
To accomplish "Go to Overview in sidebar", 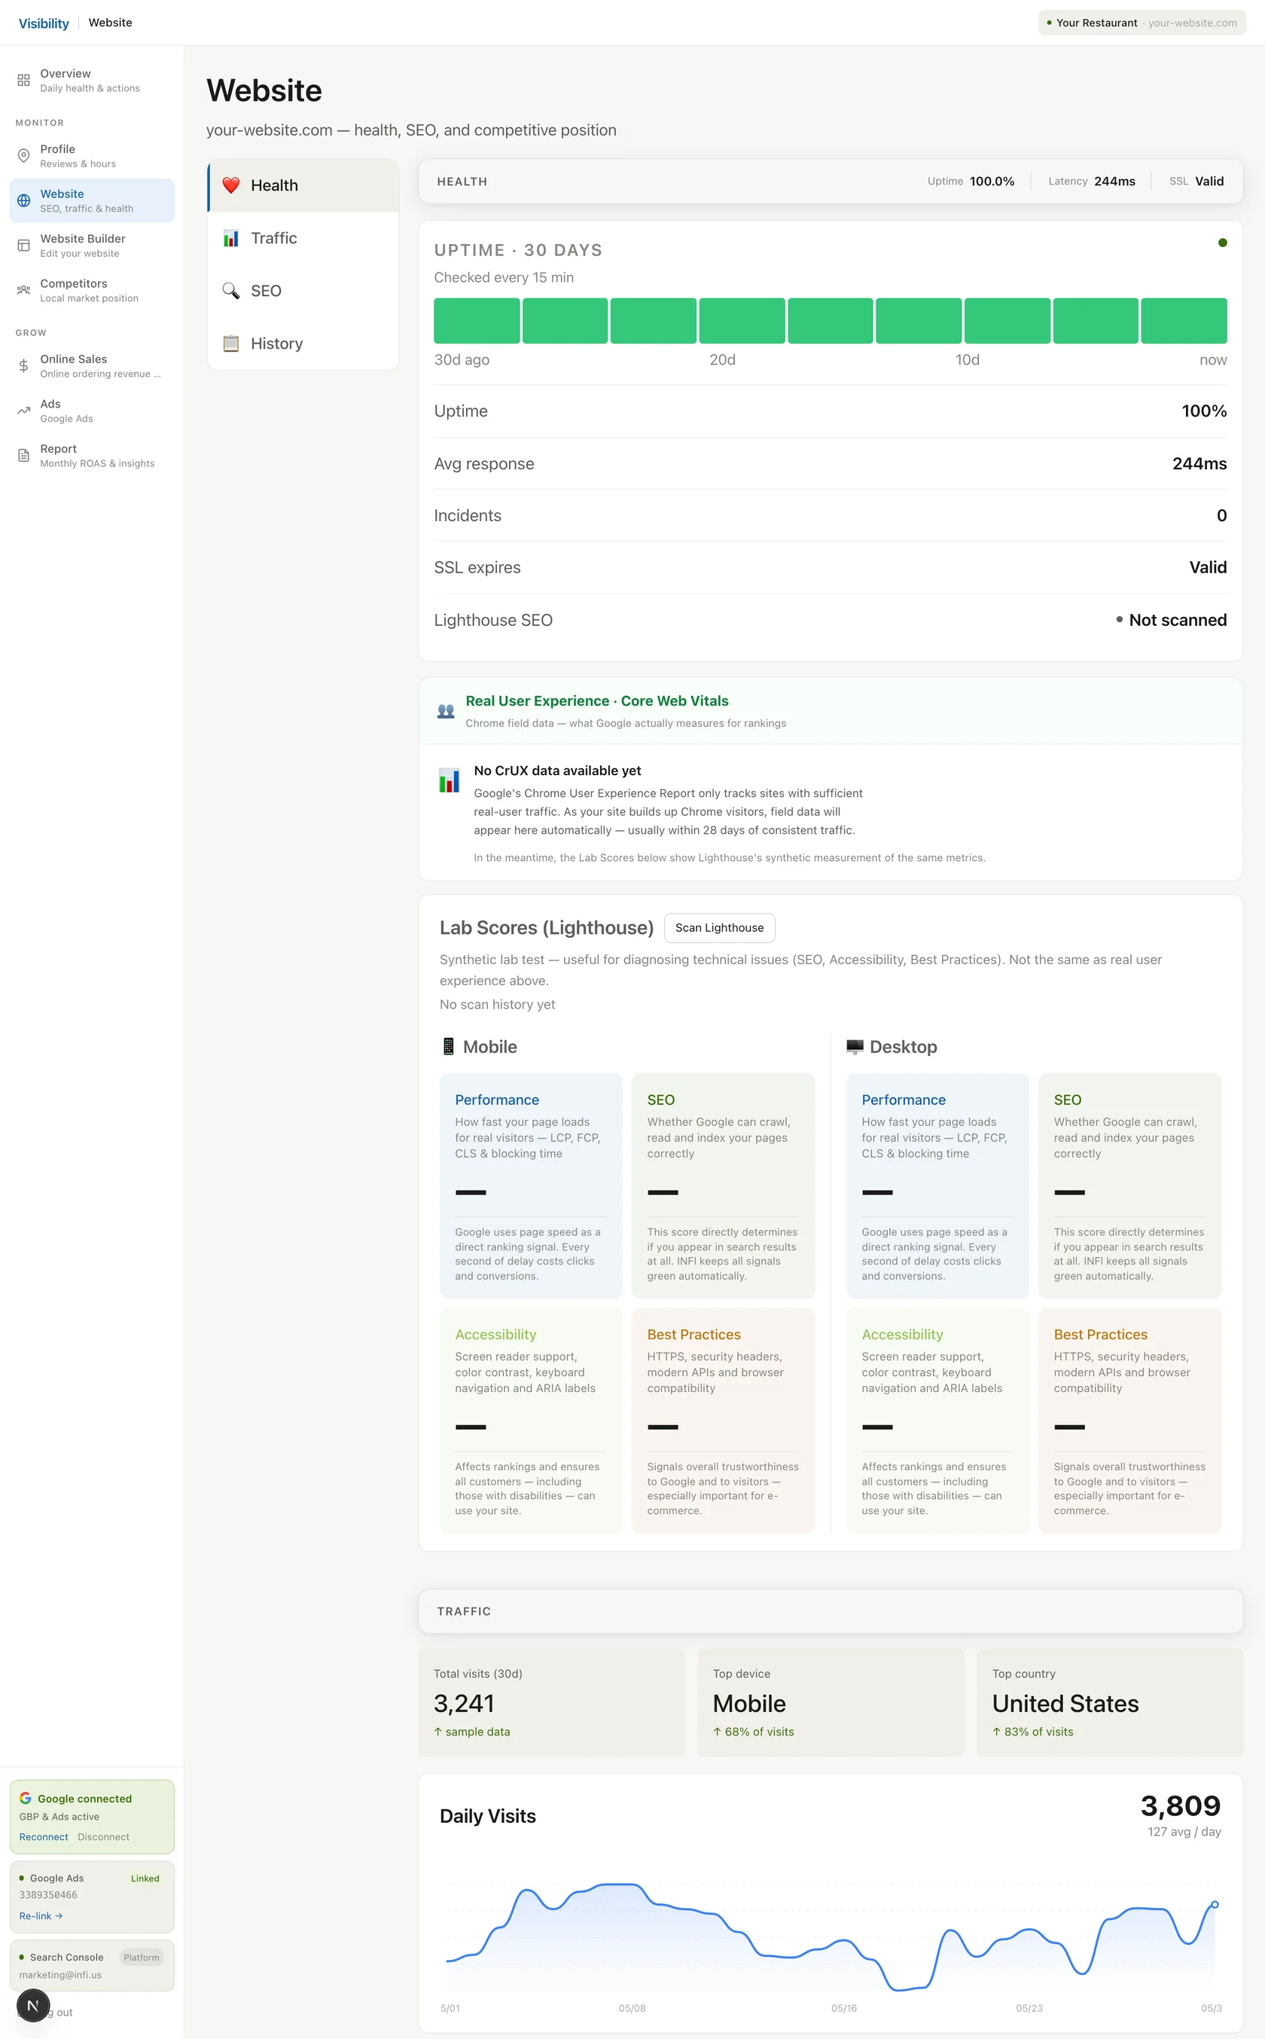I will coord(92,81).
